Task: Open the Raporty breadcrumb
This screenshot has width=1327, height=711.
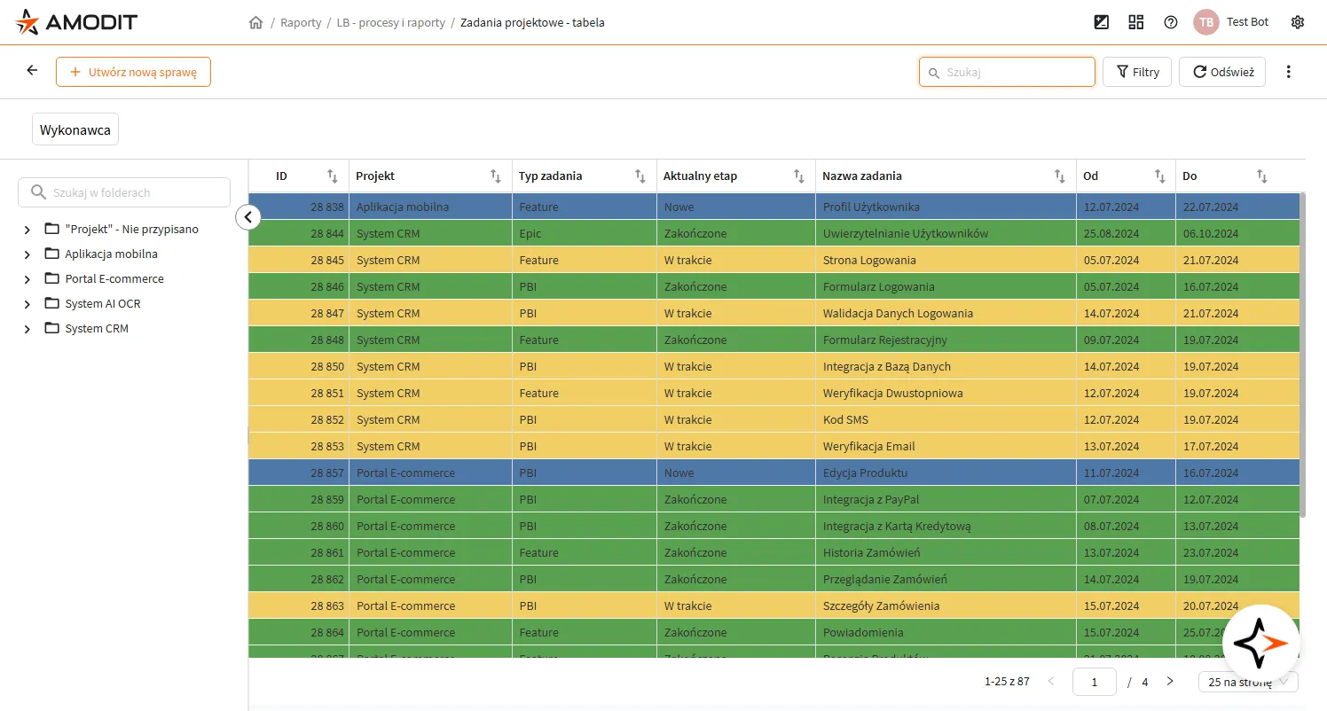Action: (x=301, y=22)
